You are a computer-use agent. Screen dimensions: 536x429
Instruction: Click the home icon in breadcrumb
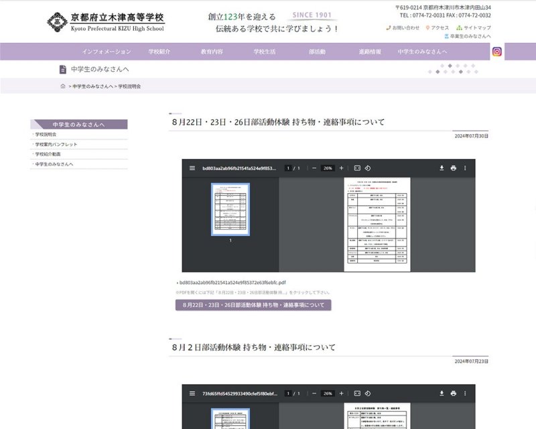tap(63, 86)
